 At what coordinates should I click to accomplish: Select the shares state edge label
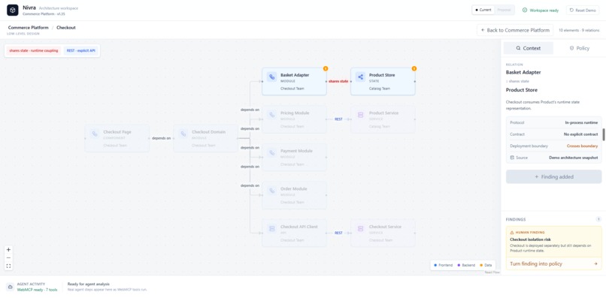[338, 82]
